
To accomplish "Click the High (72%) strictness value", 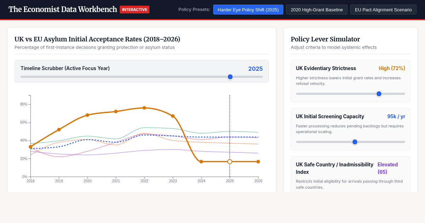I will pos(392,68).
